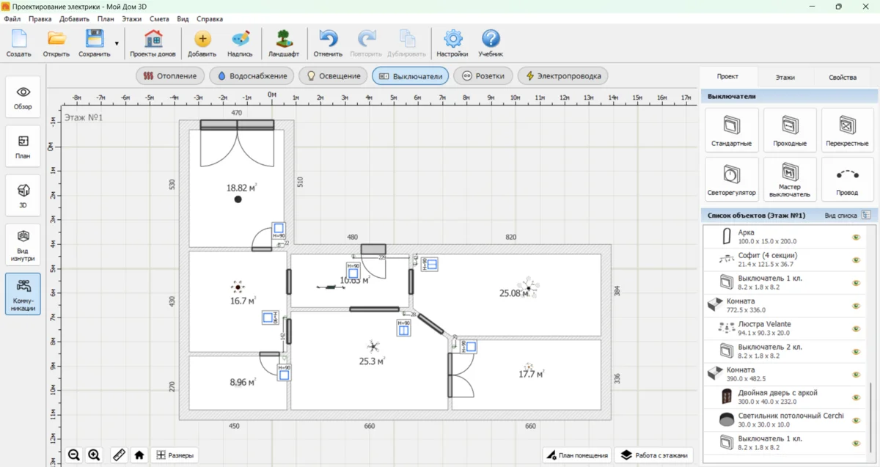The image size is (880, 467).
Task: Open Проекты домов gallery
Action: point(153,44)
